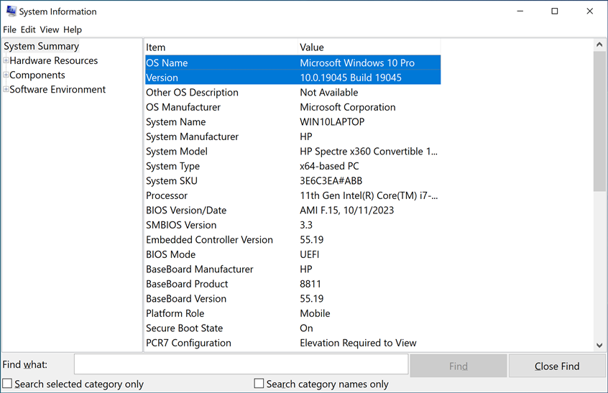Viewport: 608px width, 393px height.
Task: Click the value Mobile
Action: pyautogui.click(x=315, y=313)
